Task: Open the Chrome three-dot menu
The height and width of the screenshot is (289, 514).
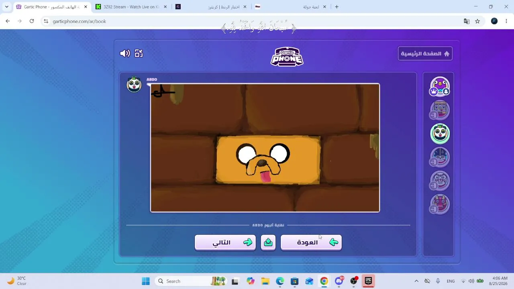Action: pos(506,21)
